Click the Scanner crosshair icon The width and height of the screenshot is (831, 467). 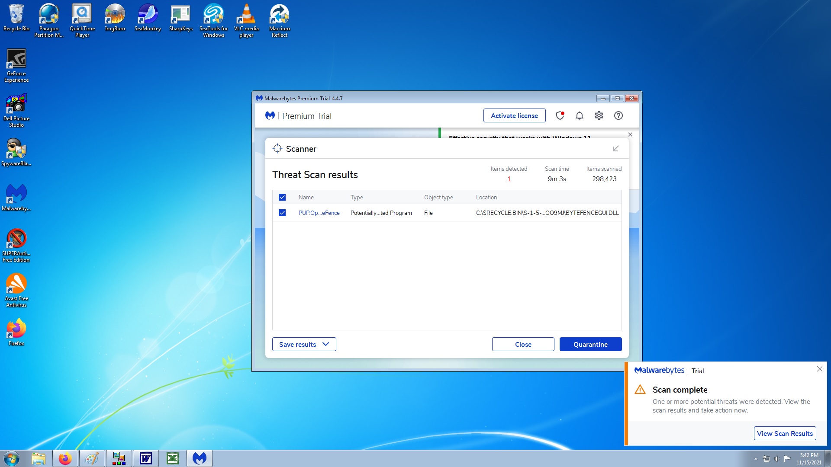coord(277,149)
